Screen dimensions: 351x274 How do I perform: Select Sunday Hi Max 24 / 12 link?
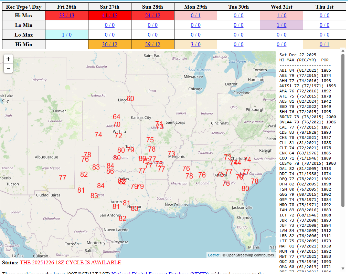coord(152,16)
